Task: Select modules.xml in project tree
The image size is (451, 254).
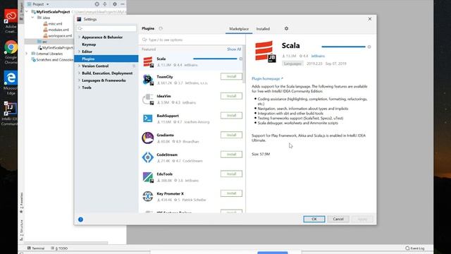Action: [x=56, y=30]
